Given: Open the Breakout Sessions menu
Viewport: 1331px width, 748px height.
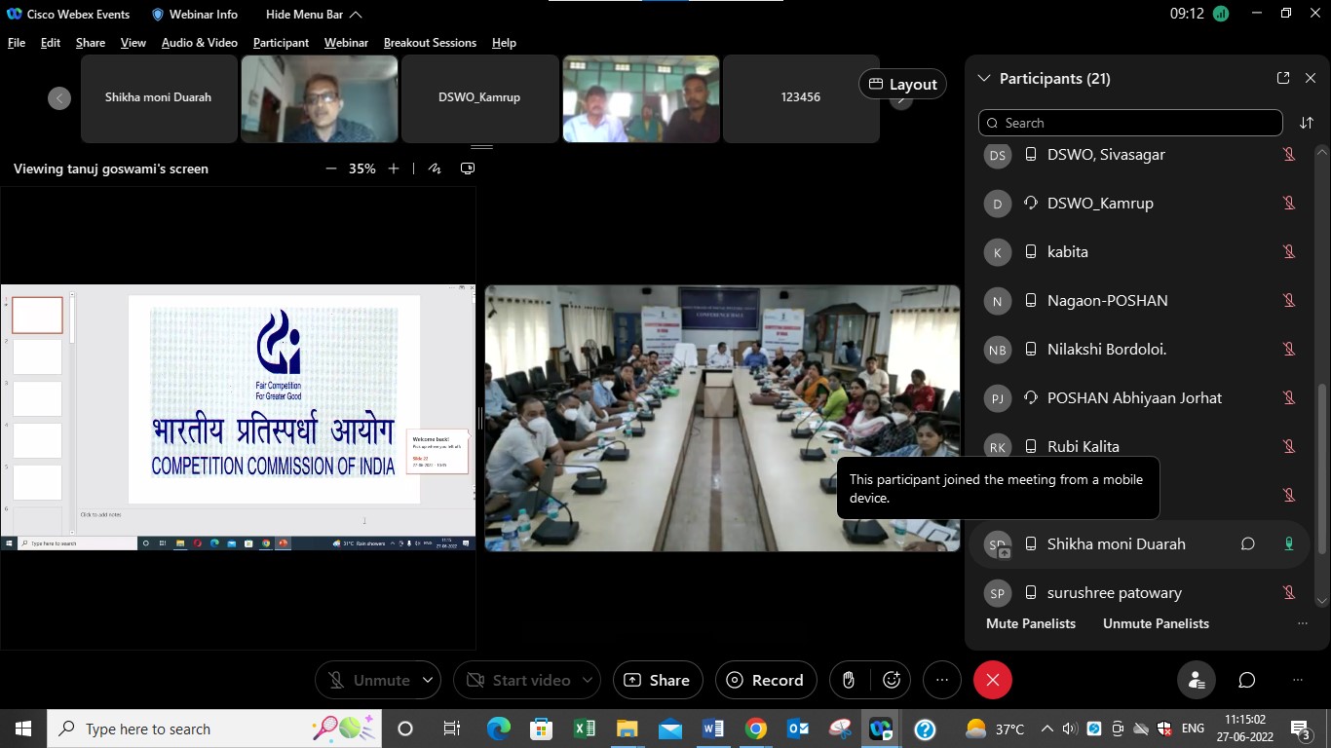Looking at the screenshot, I should (x=430, y=43).
